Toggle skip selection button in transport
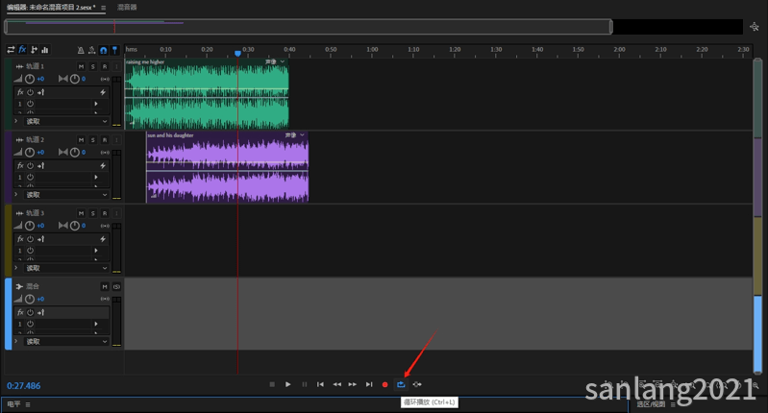This screenshot has height=413, width=768. tap(417, 384)
